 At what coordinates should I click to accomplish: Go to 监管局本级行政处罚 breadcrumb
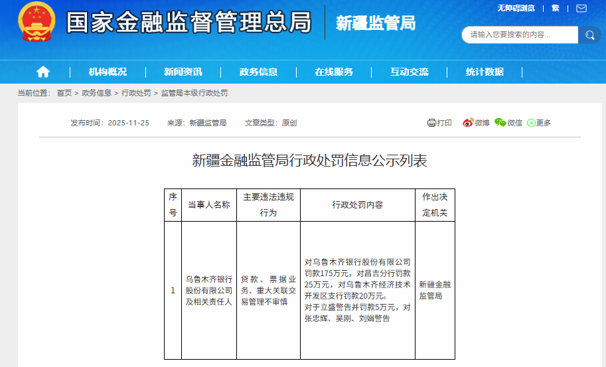[194, 93]
